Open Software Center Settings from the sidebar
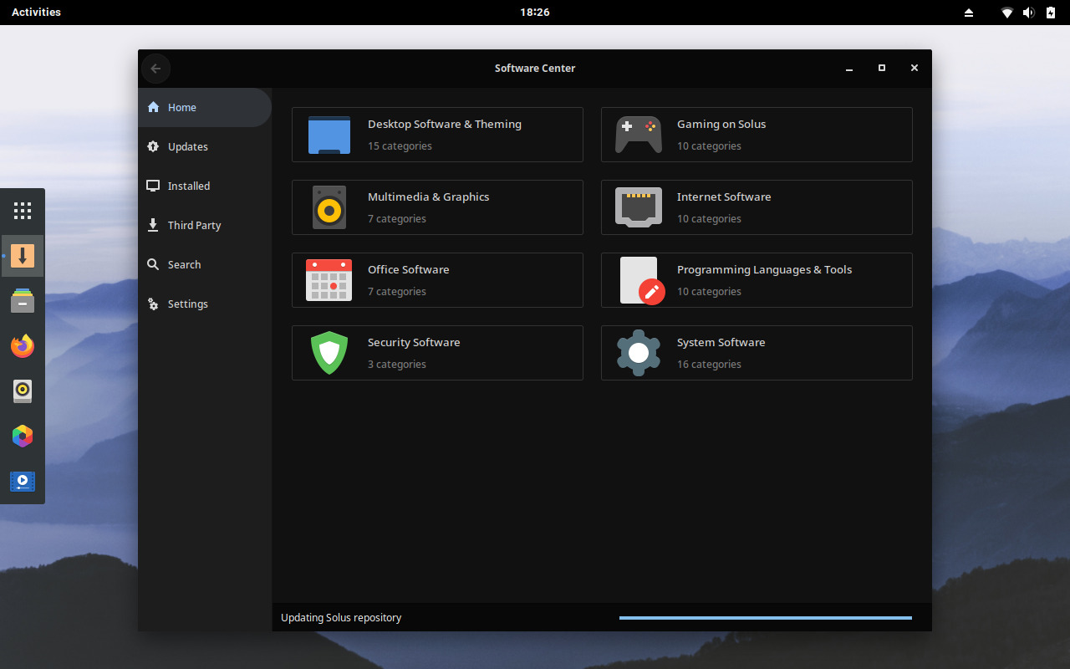Viewport: 1070px width, 669px height. click(187, 304)
